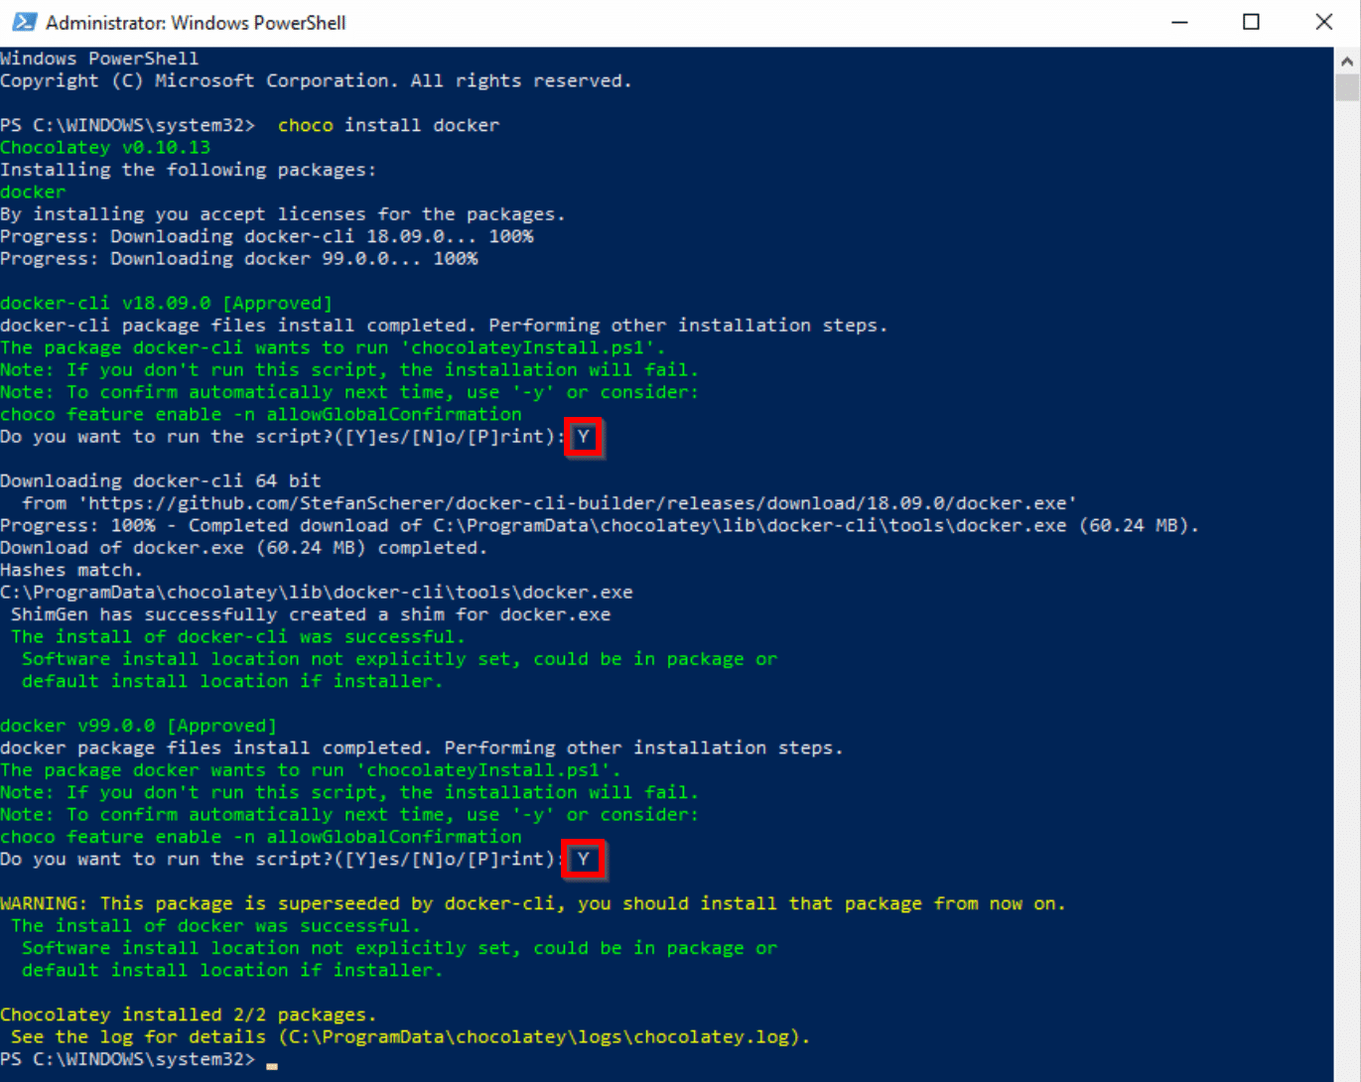Click the docker v99.0.0 Approved line
Screen dimensions: 1361x1082
point(138,725)
